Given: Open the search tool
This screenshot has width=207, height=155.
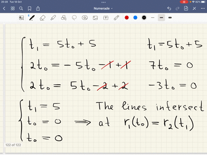Looking at the screenshot, I should coord(21,9).
